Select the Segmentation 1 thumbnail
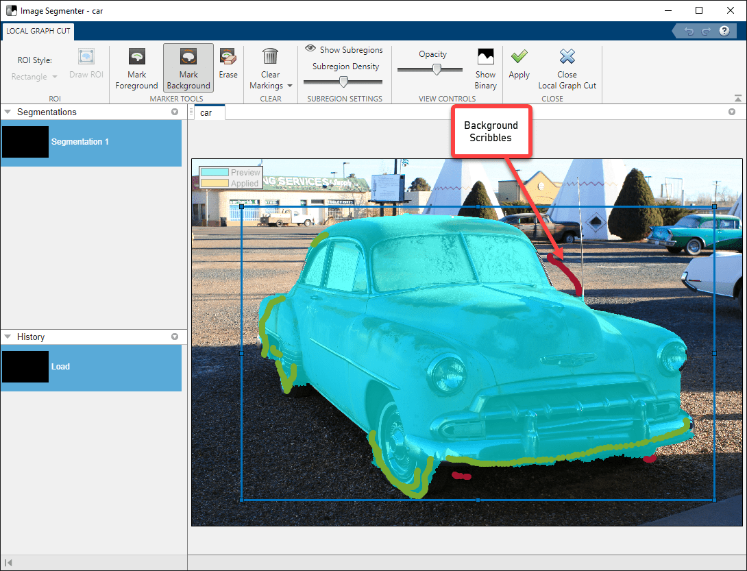The height and width of the screenshot is (571, 747). click(x=25, y=142)
